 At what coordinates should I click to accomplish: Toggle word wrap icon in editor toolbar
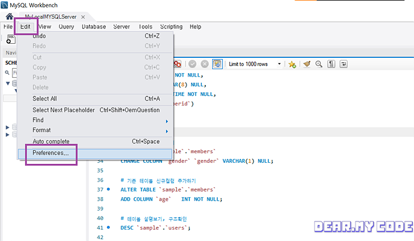pyautogui.click(x=343, y=64)
